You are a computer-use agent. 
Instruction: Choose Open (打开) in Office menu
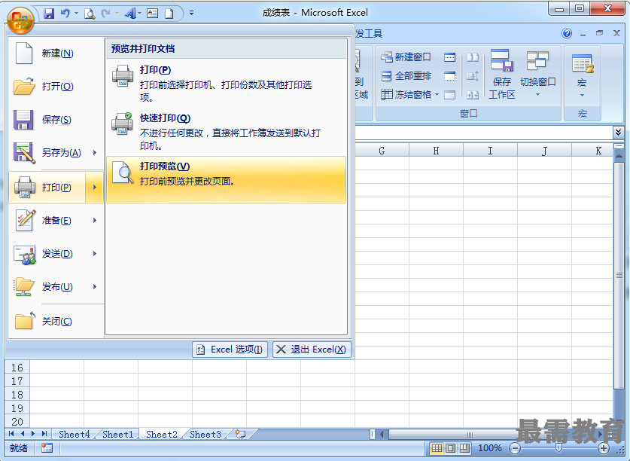(56, 86)
